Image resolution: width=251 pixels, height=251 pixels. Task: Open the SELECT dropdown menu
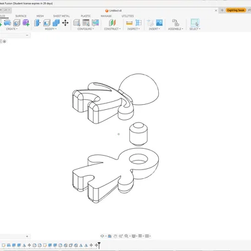[x=195, y=29]
